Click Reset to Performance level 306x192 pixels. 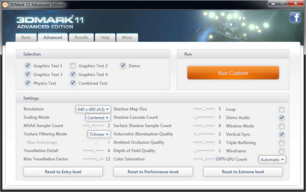coord(153,172)
